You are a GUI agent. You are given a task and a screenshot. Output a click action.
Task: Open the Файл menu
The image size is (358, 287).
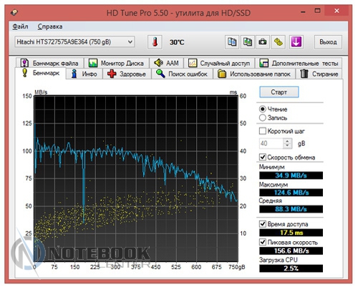point(20,26)
